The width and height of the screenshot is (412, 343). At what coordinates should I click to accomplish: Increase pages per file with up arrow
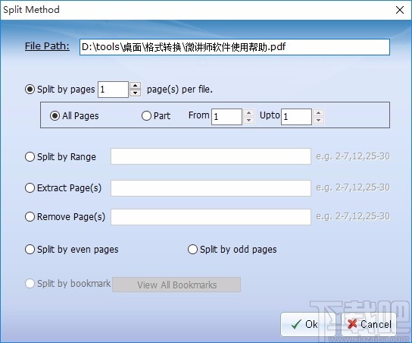135,86
